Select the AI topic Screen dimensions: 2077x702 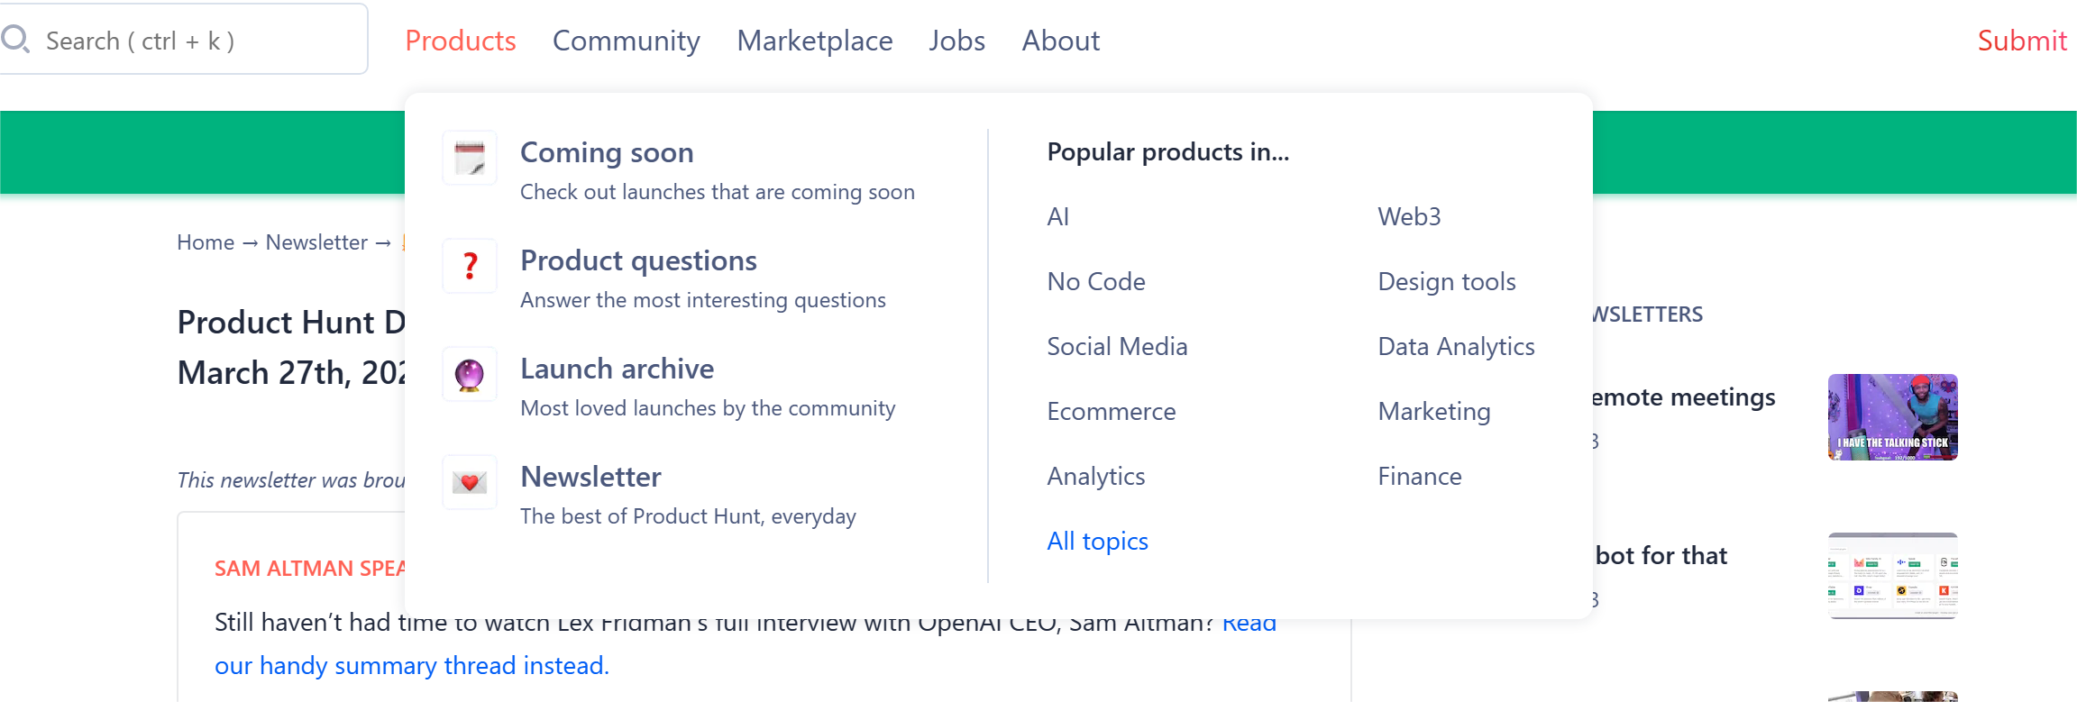pyautogui.click(x=1057, y=216)
